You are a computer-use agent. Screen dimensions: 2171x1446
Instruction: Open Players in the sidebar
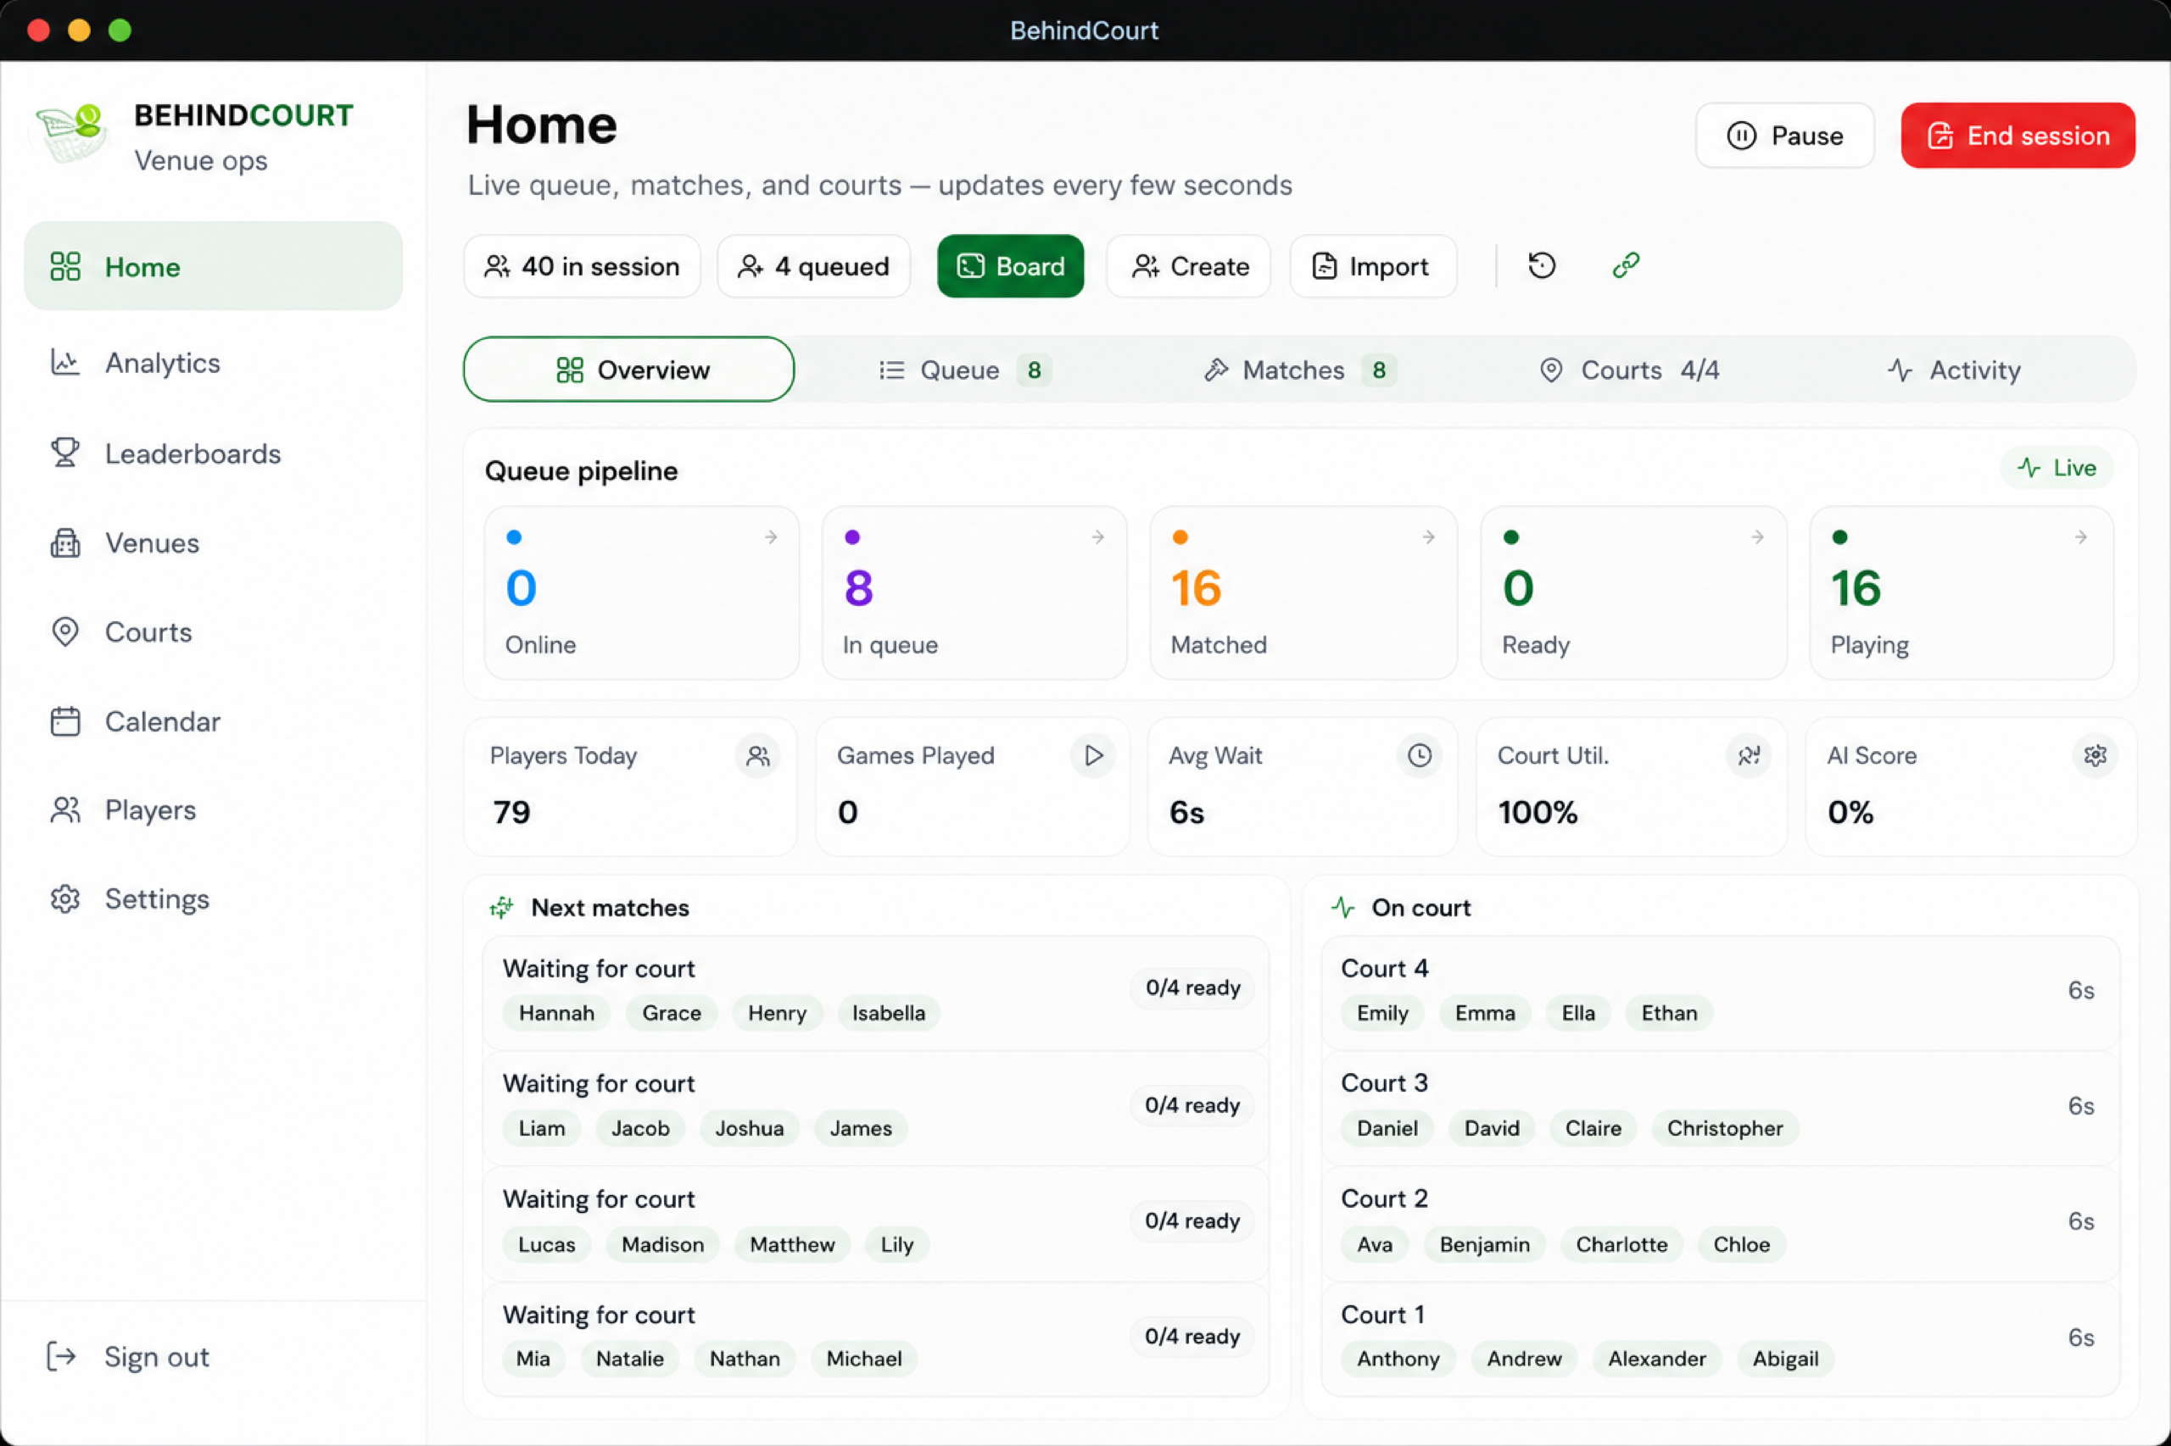click(213, 809)
